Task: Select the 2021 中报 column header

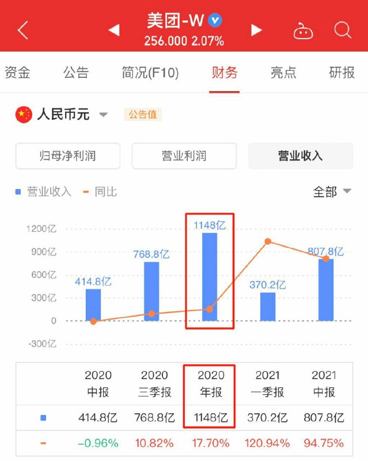Action: coord(324,384)
